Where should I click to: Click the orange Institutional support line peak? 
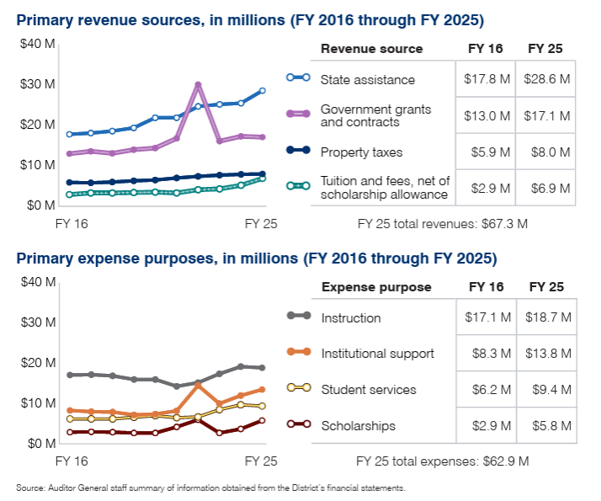pyautogui.click(x=198, y=384)
